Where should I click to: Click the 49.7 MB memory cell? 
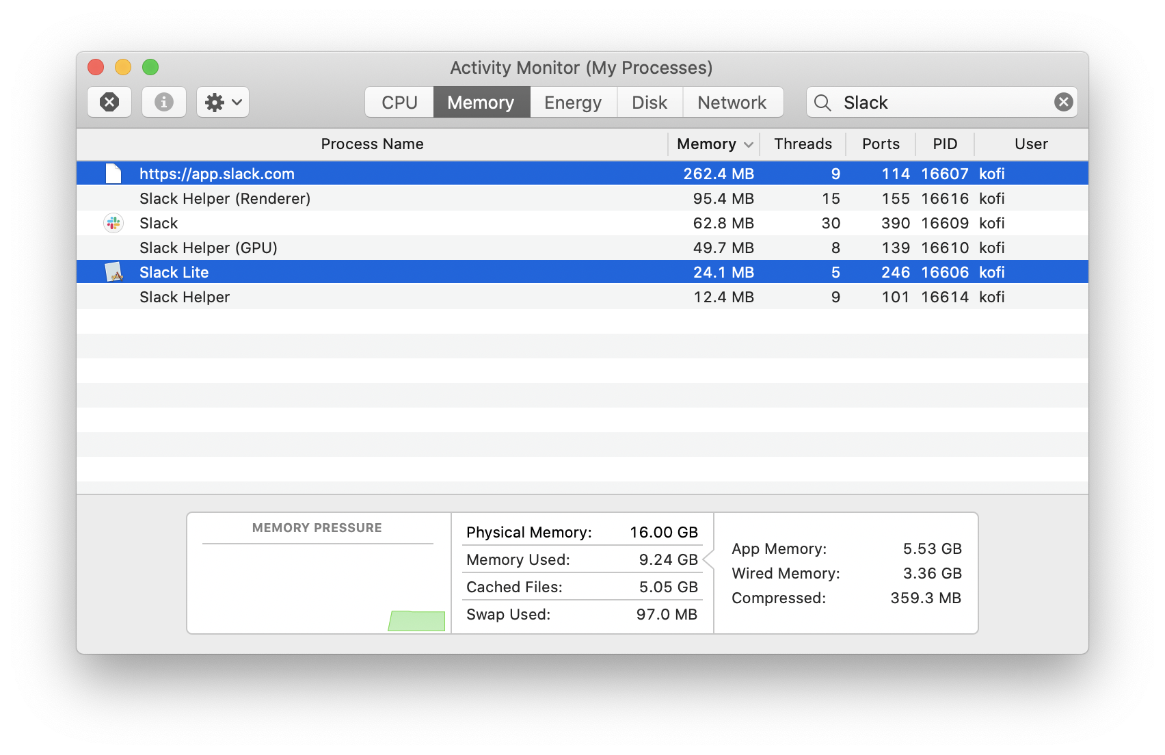point(723,248)
